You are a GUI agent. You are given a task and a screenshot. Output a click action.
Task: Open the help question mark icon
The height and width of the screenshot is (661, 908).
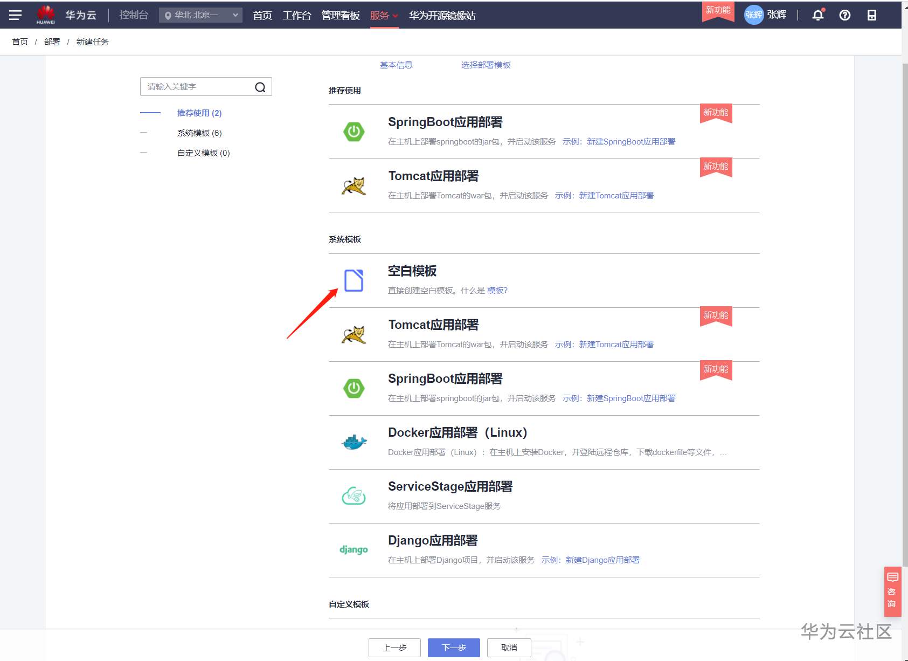click(x=845, y=15)
